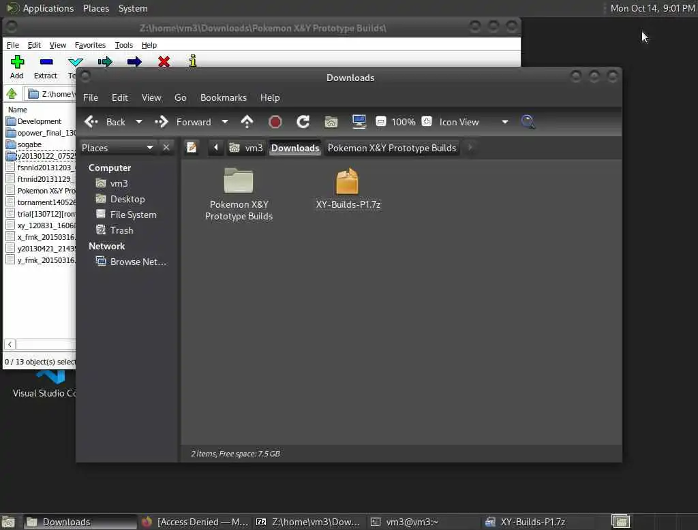Click show desktop icon in bottom panel
The width and height of the screenshot is (698, 530).
[x=8, y=522]
